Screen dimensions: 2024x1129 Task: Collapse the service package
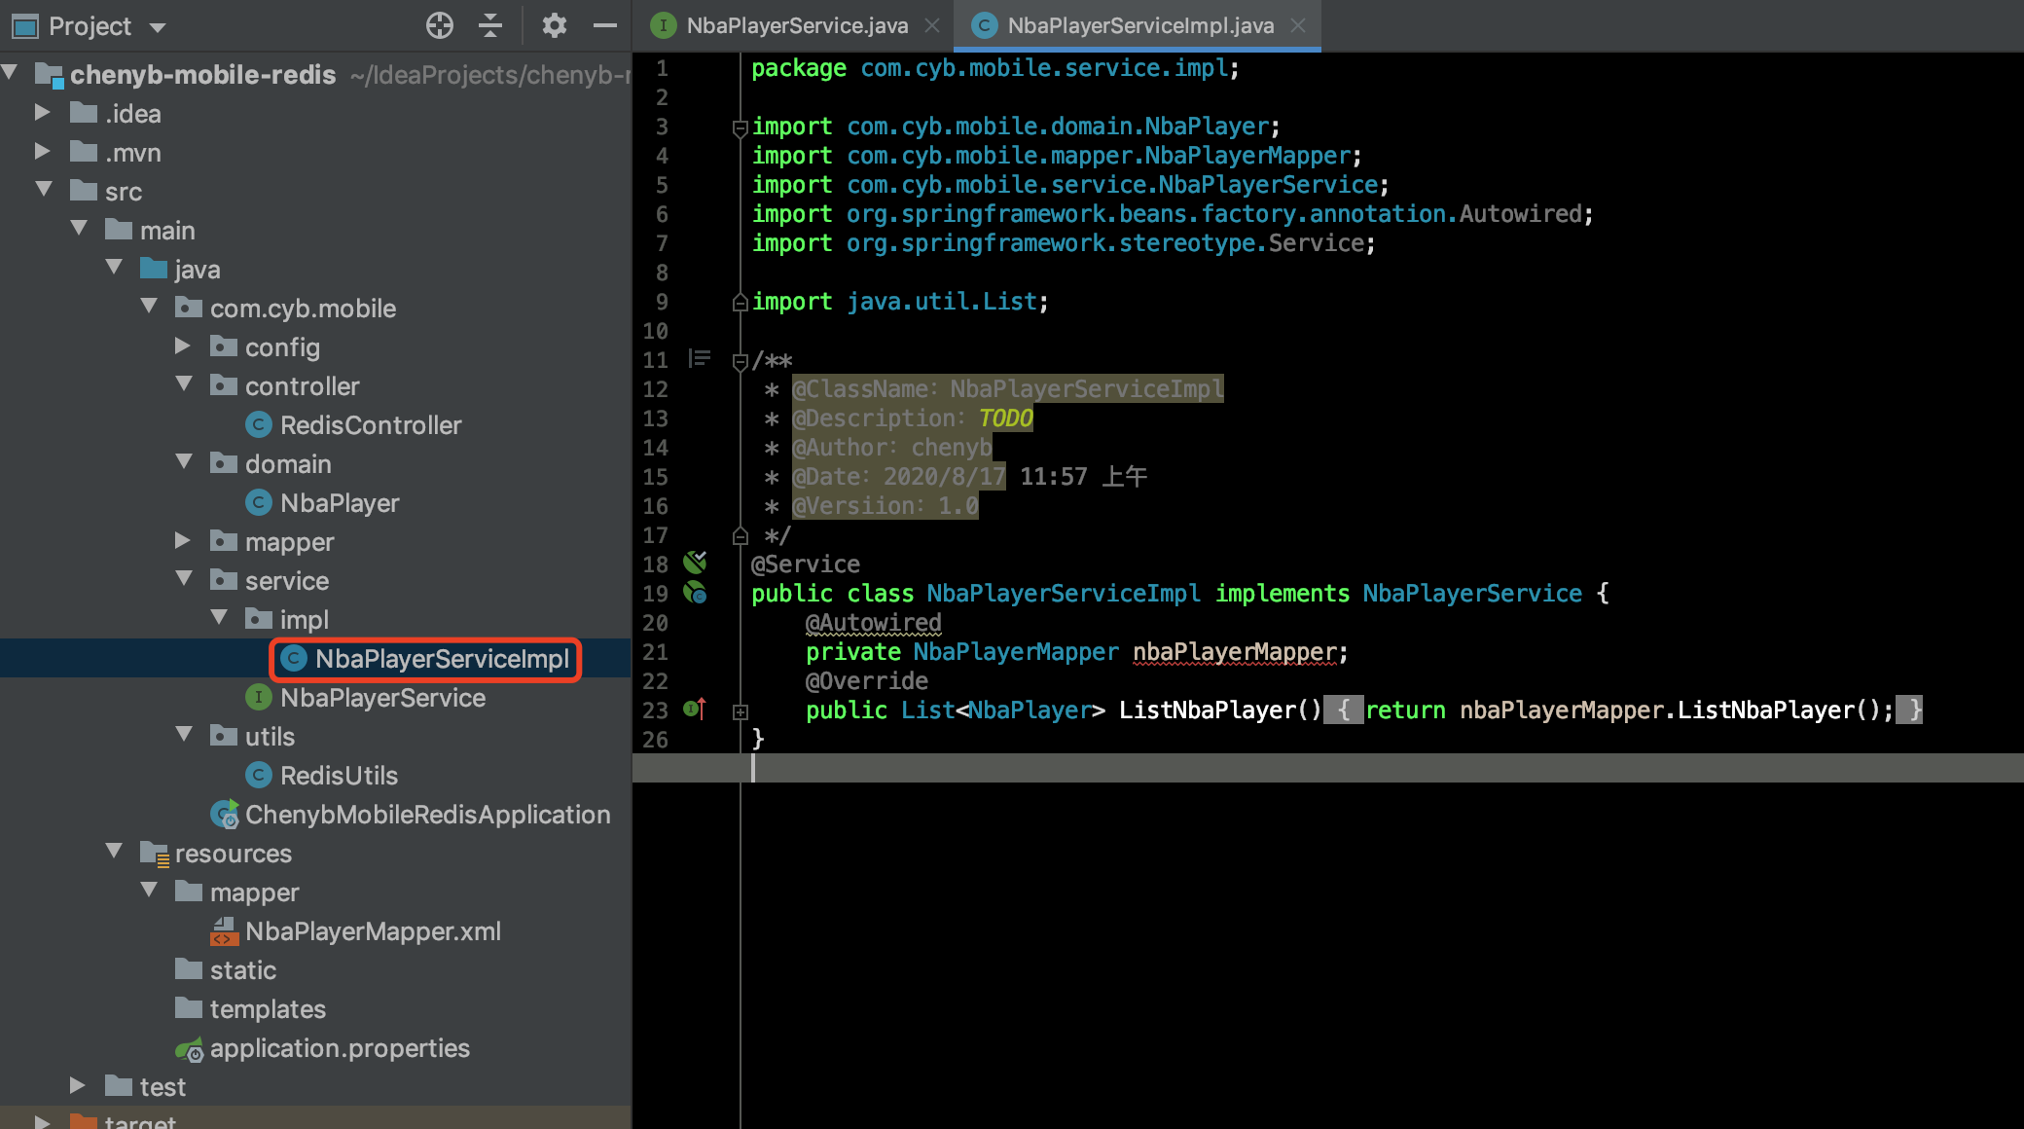pyautogui.click(x=185, y=579)
